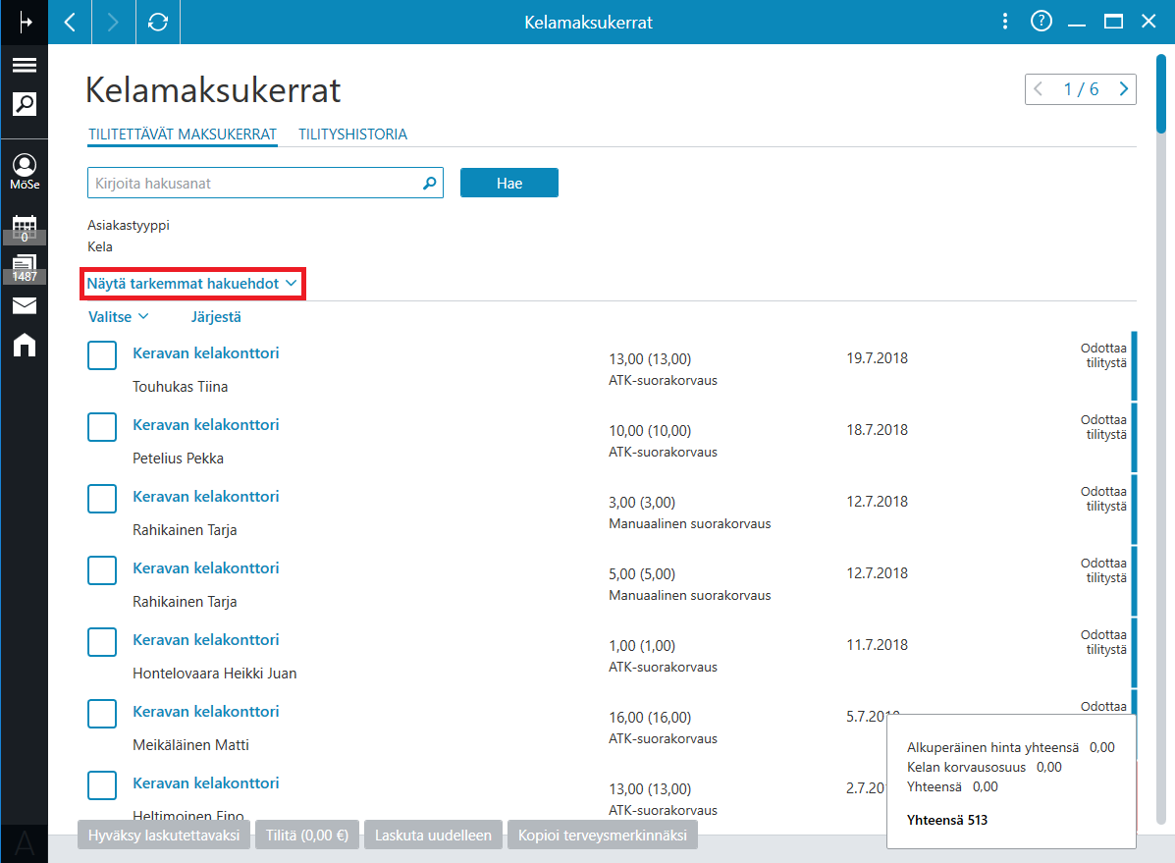Go to the home icon

point(24,345)
